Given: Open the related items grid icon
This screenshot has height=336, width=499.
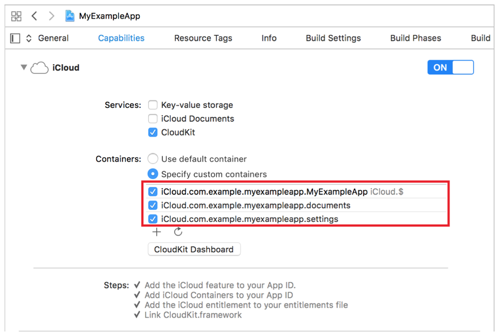Looking at the screenshot, I should (16, 16).
